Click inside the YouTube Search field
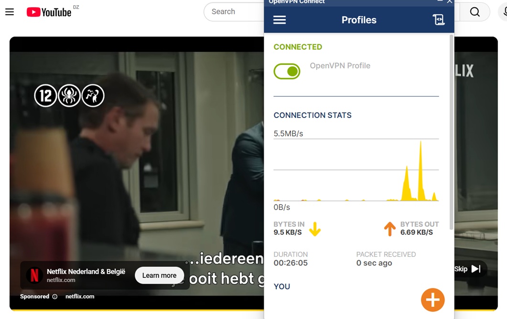507x319 pixels. click(234, 12)
